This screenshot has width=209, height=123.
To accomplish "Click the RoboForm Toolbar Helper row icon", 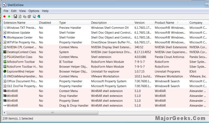I will coord(5,67).
